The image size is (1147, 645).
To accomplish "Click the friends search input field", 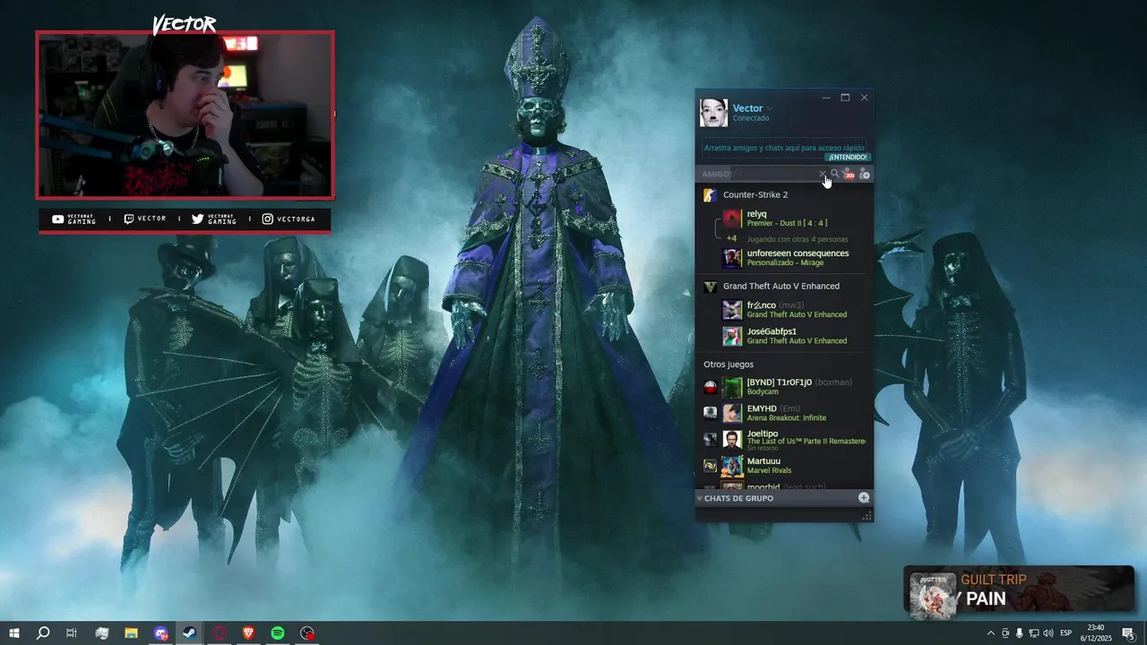I will [775, 174].
